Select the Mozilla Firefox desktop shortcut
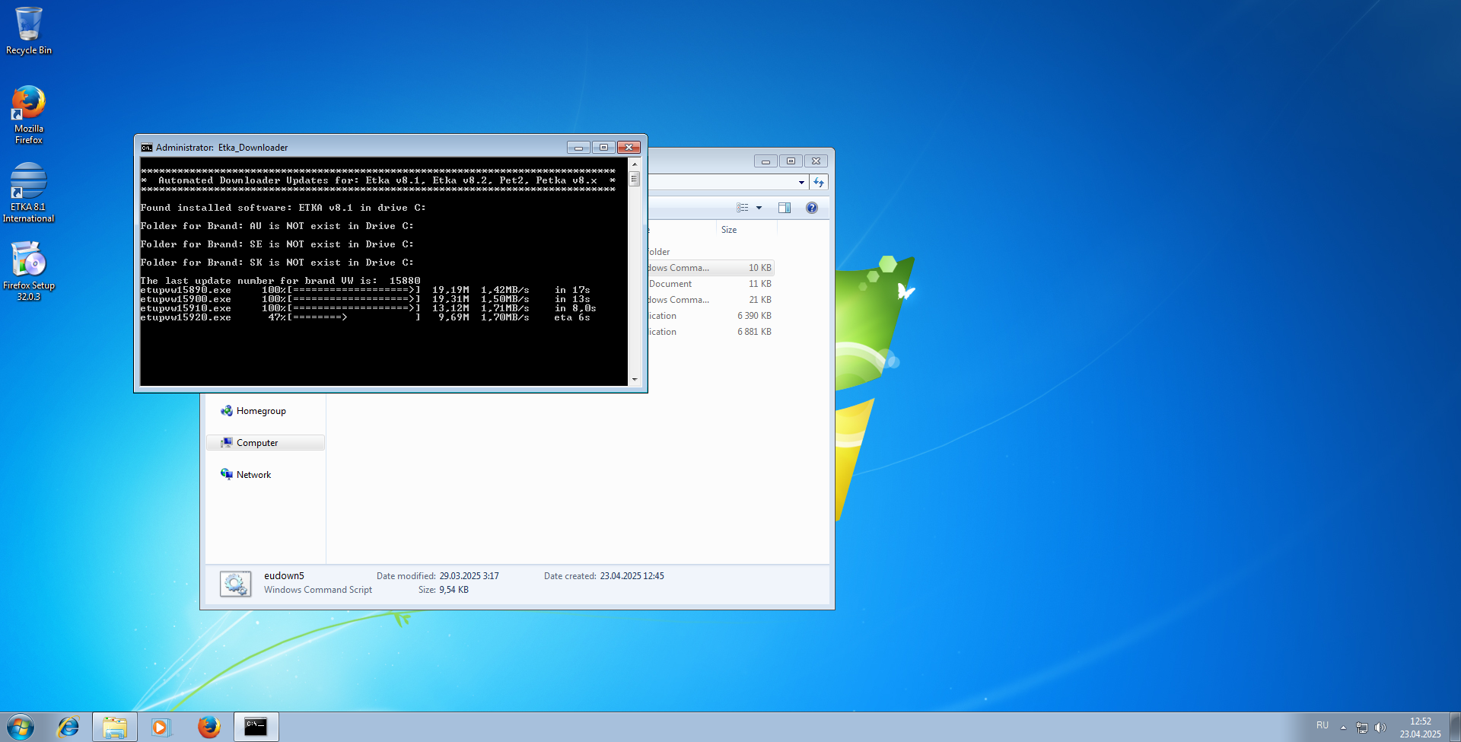The height and width of the screenshot is (742, 1461). click(x=29, y=114)
